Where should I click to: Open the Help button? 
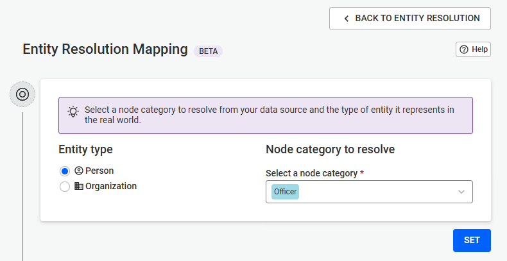pos(474,49)
